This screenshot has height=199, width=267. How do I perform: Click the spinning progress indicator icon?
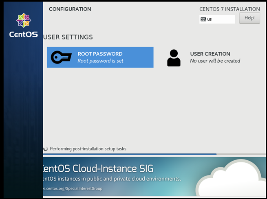click(x=46, y=149)
